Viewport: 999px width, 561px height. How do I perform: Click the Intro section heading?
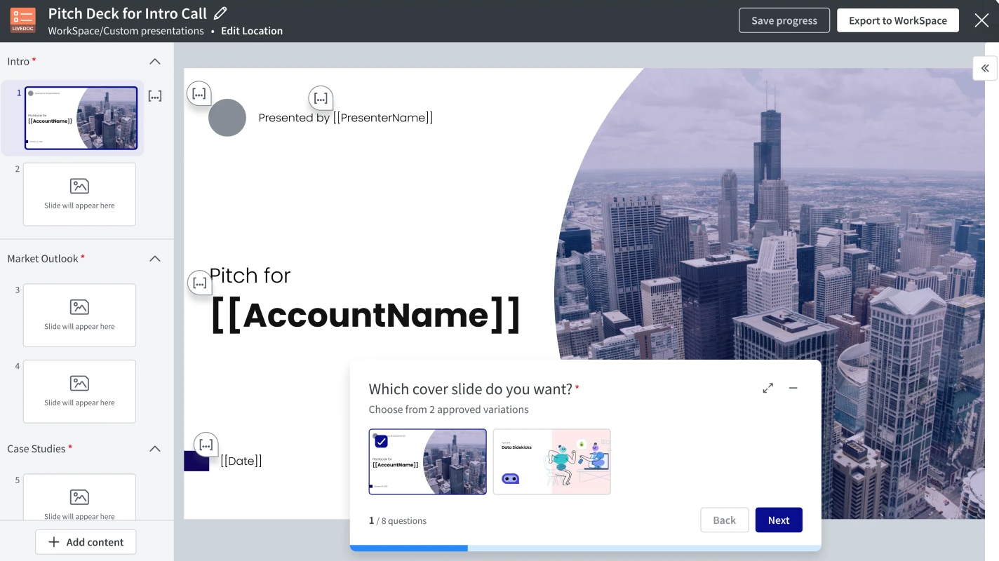pos(18,62)
